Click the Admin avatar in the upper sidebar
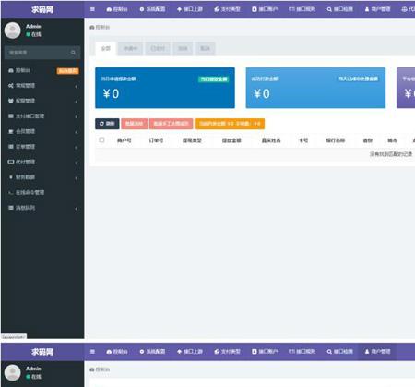The width and height of the screenshot is (415, 387). (13, 30)
